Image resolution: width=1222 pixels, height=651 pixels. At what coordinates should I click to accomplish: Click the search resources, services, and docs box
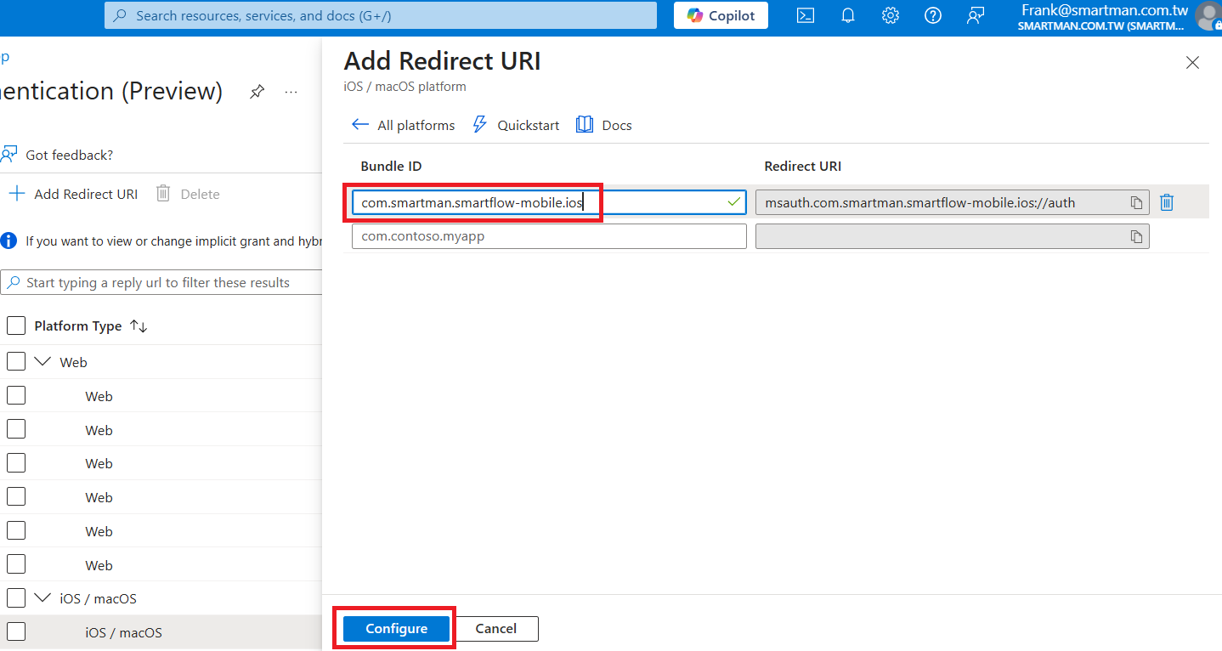coord(381,15)
